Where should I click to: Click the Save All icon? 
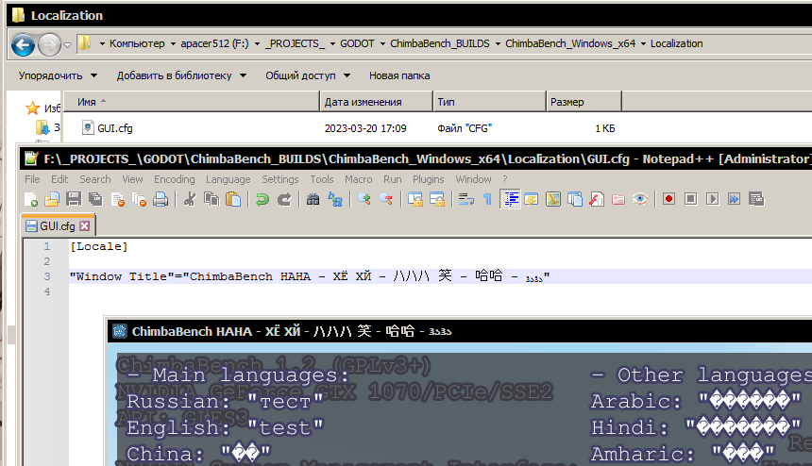(95, 199)
